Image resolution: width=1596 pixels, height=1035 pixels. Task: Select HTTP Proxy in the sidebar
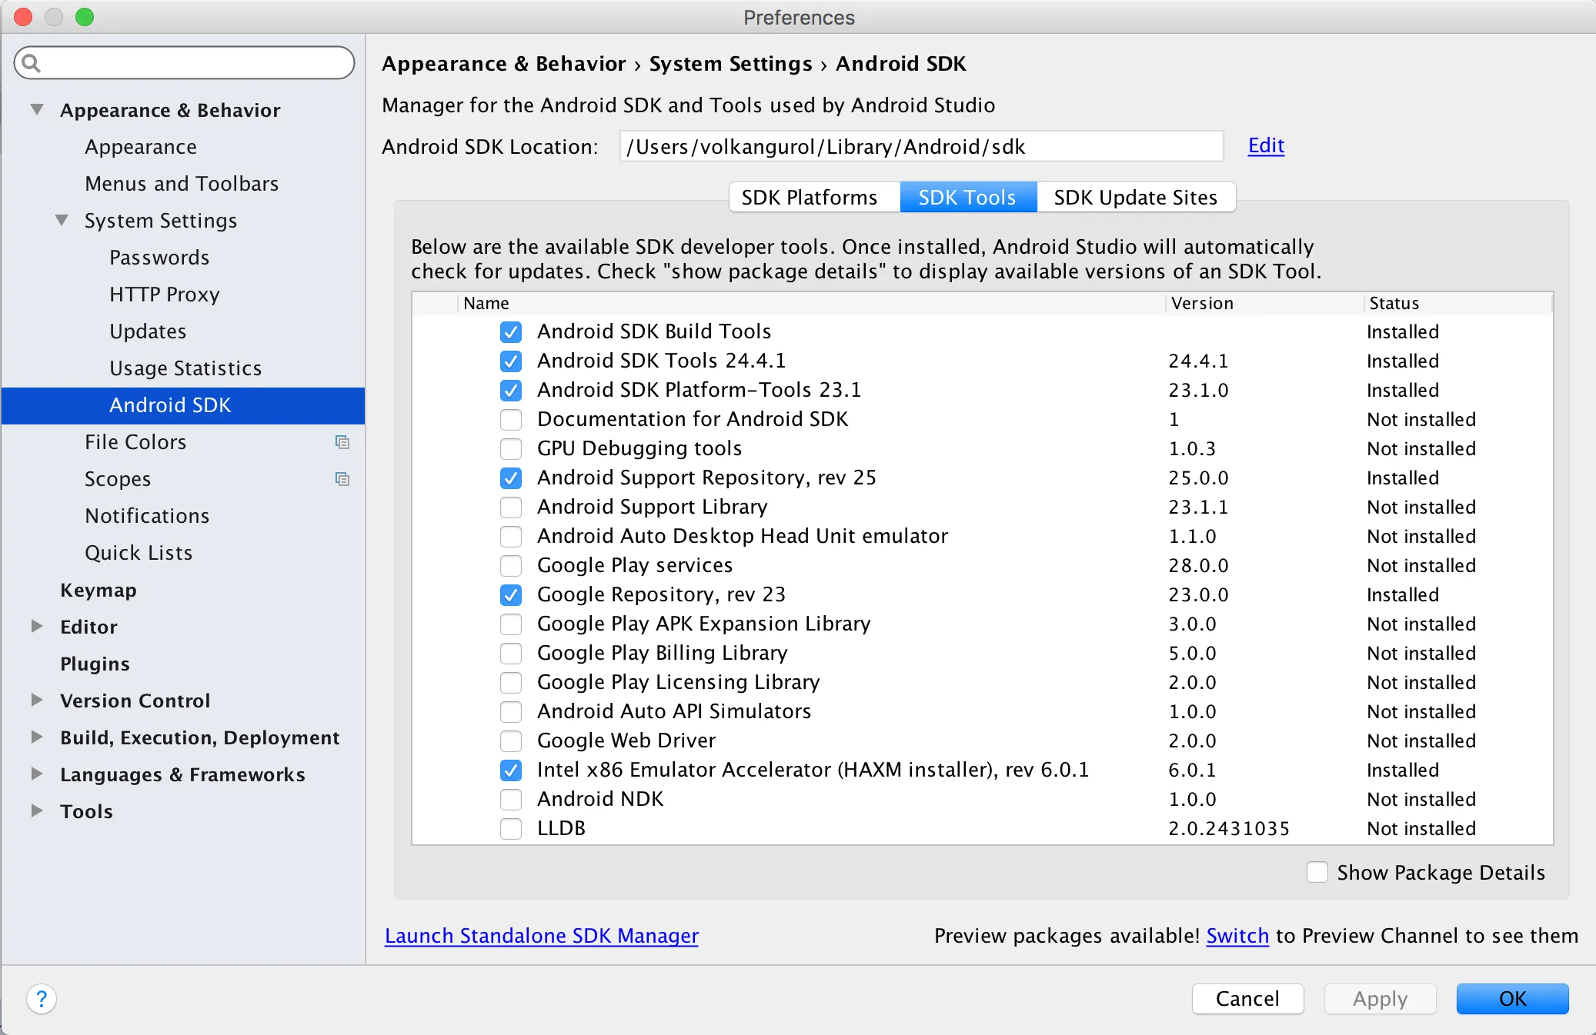point(165,295)
